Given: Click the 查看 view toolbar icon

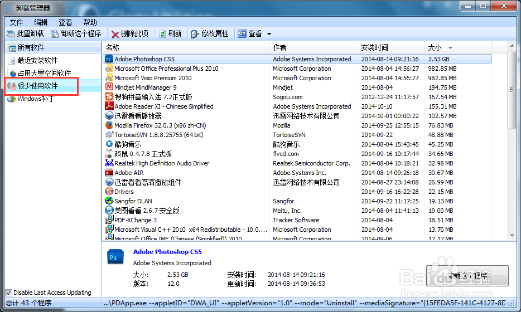Looking at the screenshot, I should pyautogui.click(x=242, y=34).
